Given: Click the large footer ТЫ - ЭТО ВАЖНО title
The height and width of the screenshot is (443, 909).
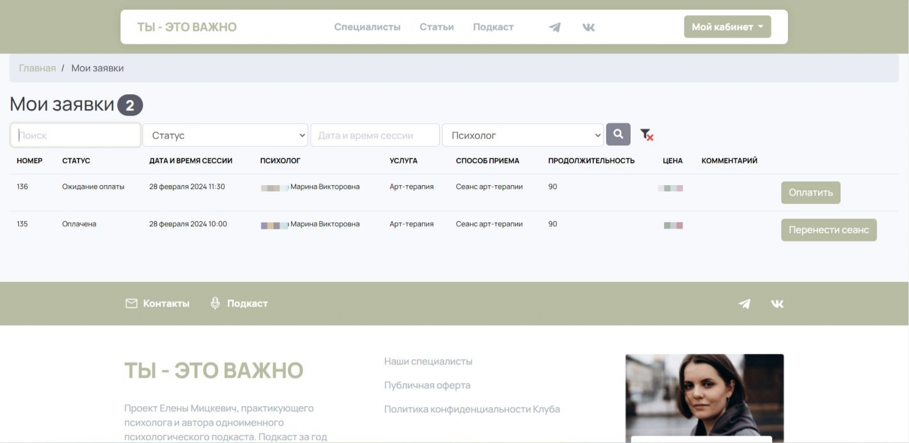Looking at the screenshot, I should pyautogui.click(x=214, y=370).
